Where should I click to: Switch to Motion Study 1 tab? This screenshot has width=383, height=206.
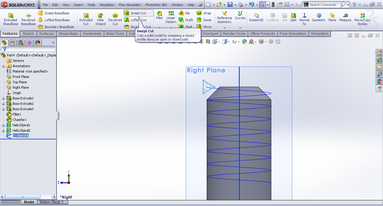point(51,202)
